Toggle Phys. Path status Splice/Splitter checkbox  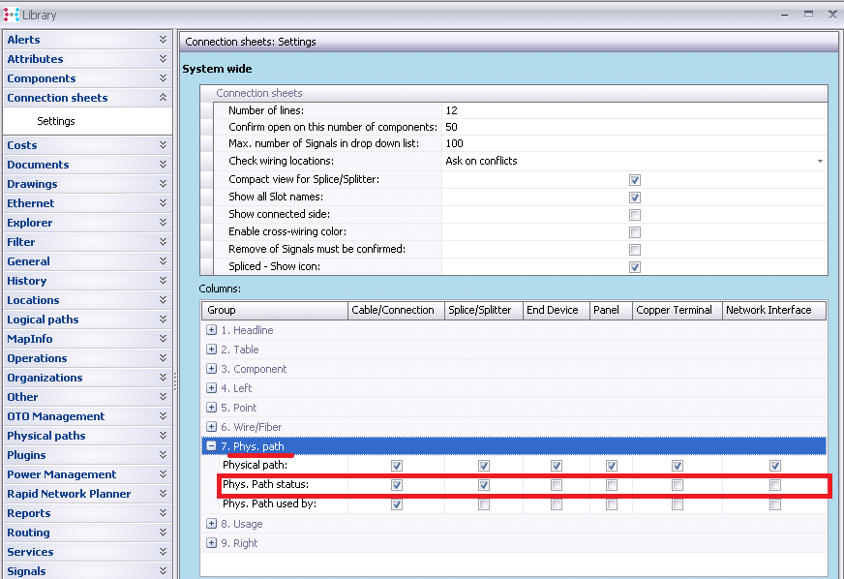click(x=484, y=485)
